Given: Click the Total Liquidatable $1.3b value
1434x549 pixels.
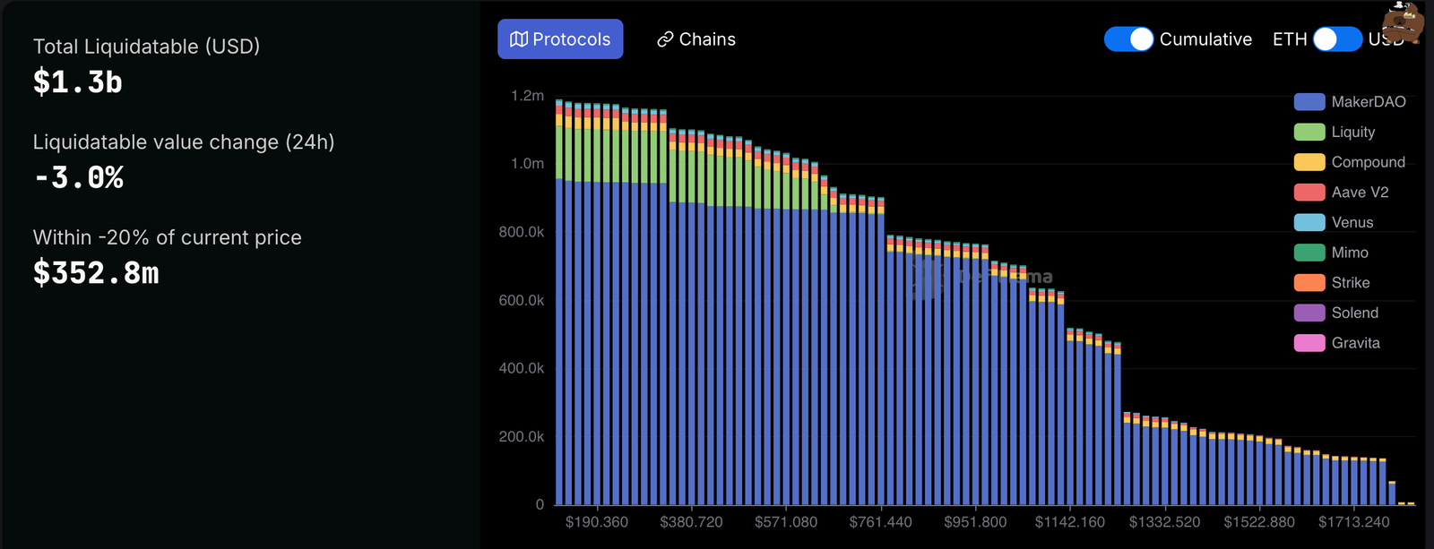Looking at the screenshot, I should point(78,82).
